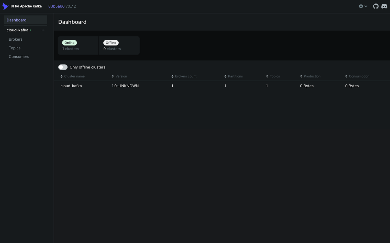
Task: Sort by Brokers count column arrows
Action: [x=172, y=76]
